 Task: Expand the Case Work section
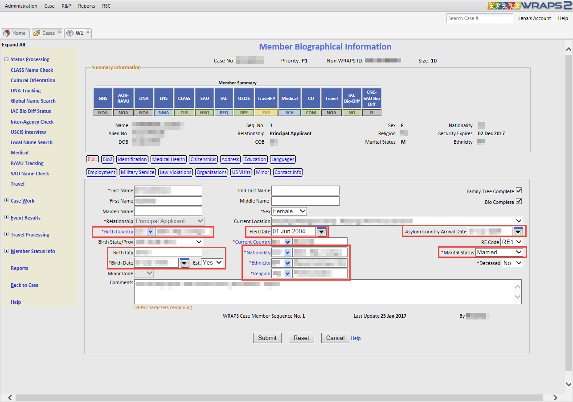click(6, 201)
